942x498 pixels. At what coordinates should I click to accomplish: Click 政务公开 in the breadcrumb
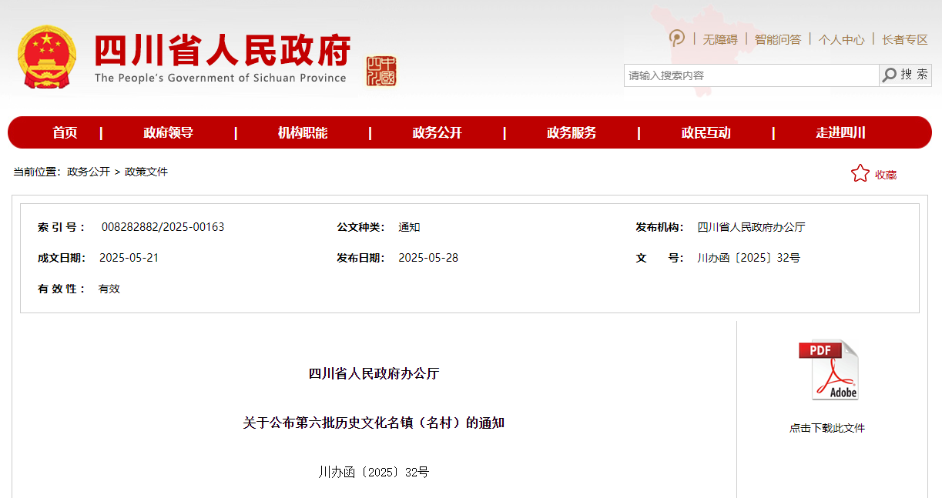coord(89,172)
